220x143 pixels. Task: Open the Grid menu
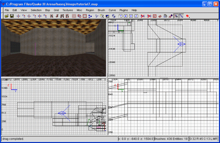[x=56, y=10]
